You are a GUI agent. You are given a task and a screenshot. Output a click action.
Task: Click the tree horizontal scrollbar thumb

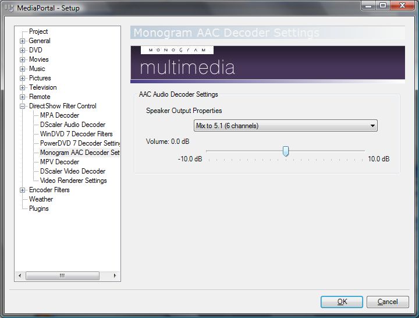point(62,275)
